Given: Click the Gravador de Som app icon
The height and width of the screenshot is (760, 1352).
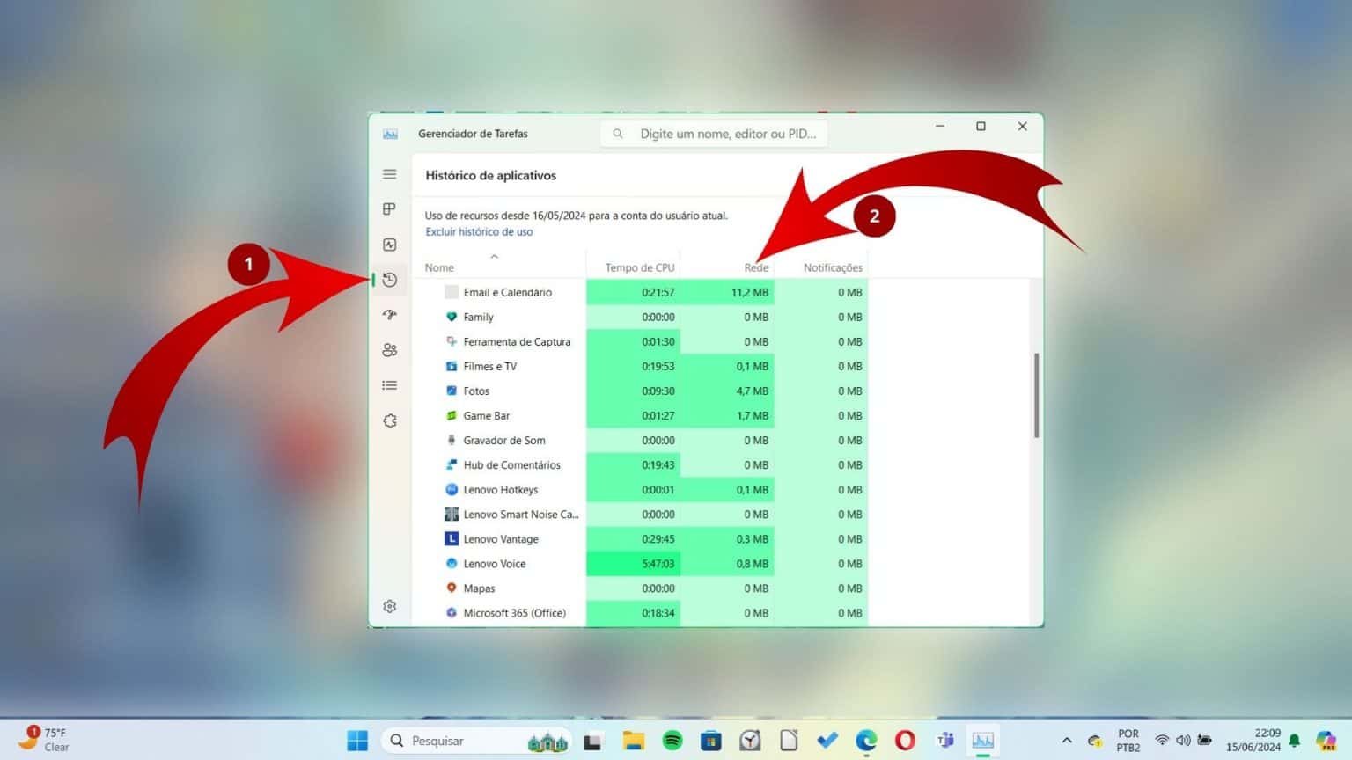Looking at the screenshot, I should (452, 440).
